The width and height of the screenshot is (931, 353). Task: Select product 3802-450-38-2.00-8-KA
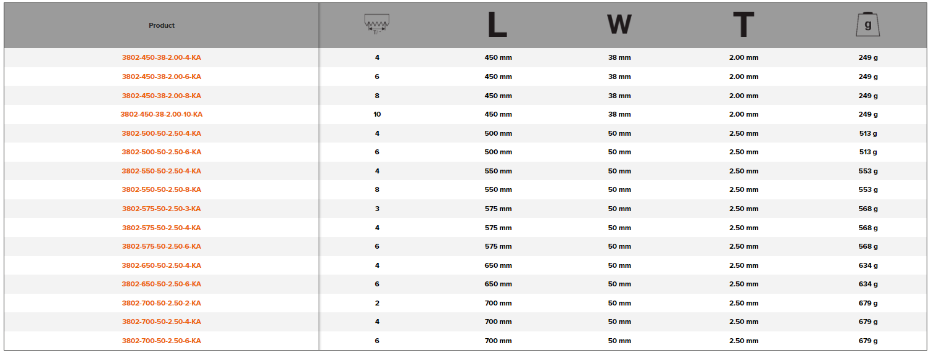pos(162,96)
